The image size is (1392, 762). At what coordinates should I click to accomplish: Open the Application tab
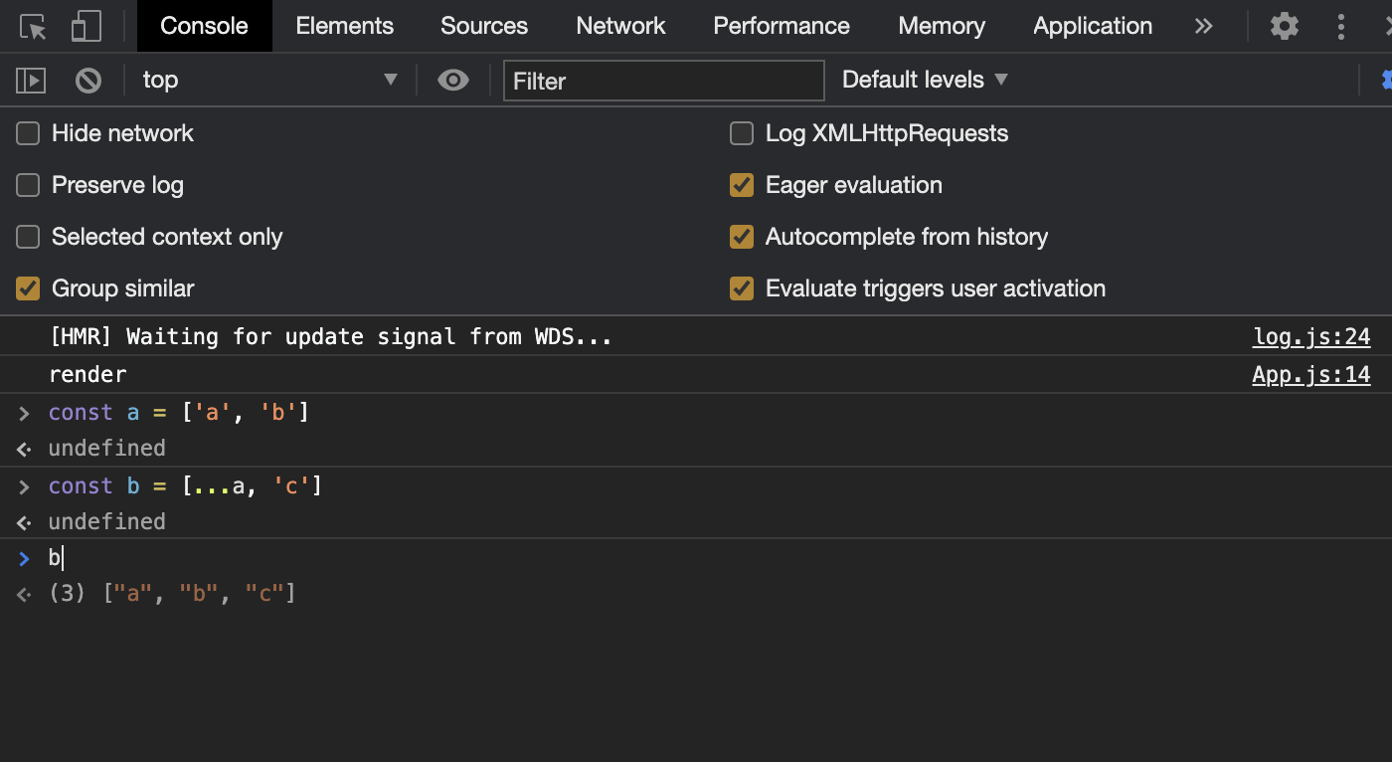point(1093,26)
